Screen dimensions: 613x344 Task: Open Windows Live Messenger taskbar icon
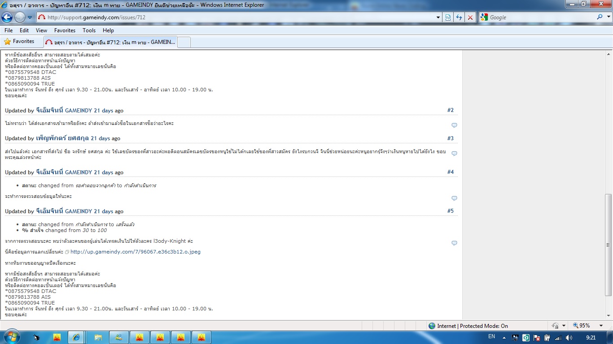[x=118, y=337]
